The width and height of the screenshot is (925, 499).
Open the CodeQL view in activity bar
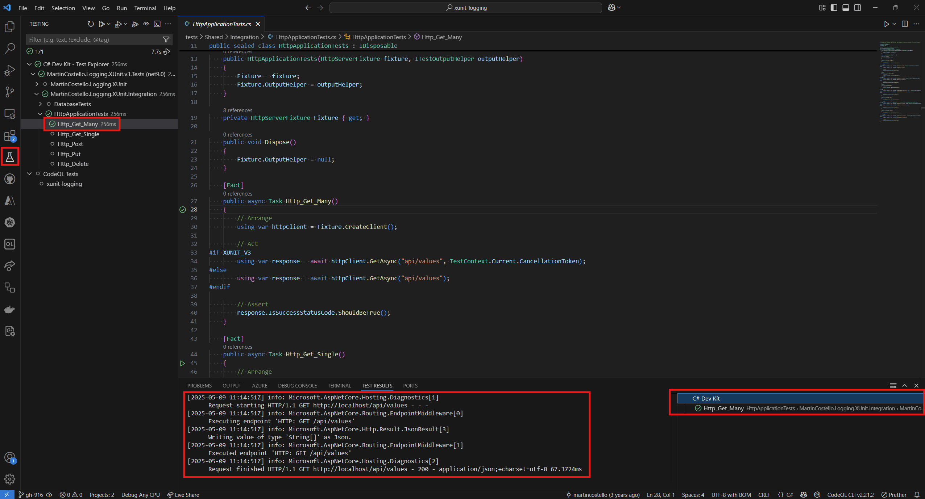click(10, 244)
